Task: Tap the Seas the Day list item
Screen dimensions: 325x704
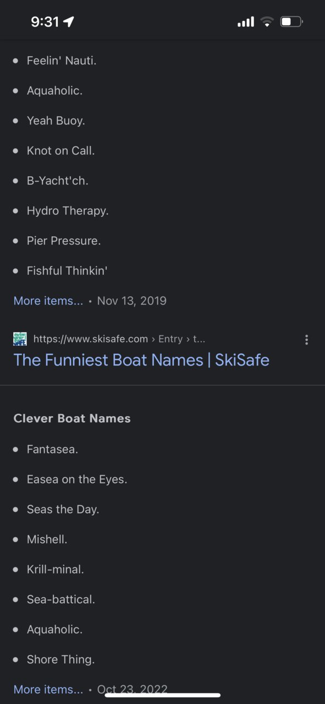Action: [63, 509]
